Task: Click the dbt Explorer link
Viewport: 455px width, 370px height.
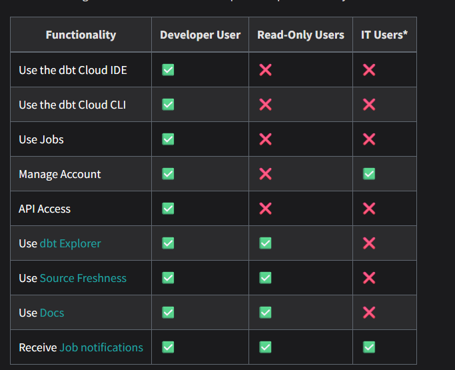Action: [x=70, y=243]
